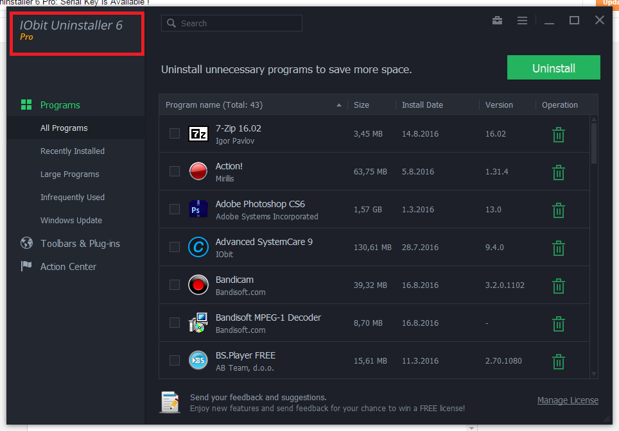Click the 1,57 GB size value

tap(367, 209)
